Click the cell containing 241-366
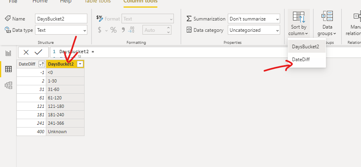The image size is (361, 167). (x=65, y=123)
